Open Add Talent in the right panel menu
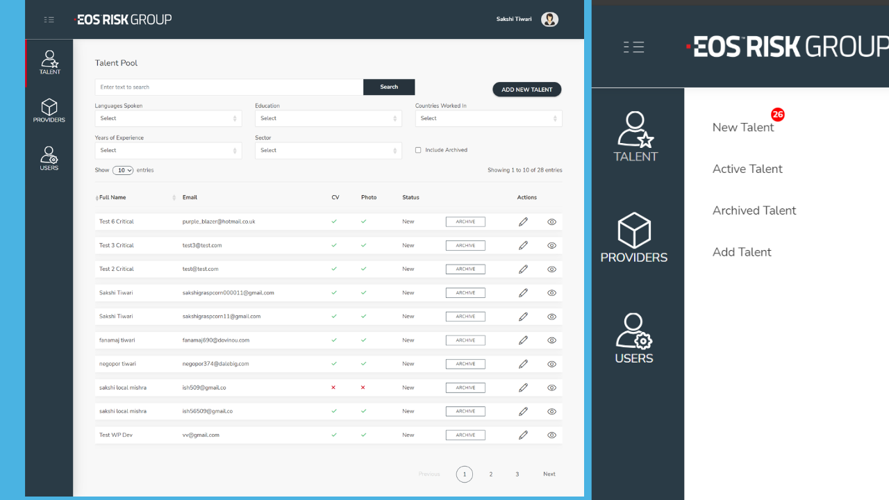889x500 pixels. tap(742, 252)
